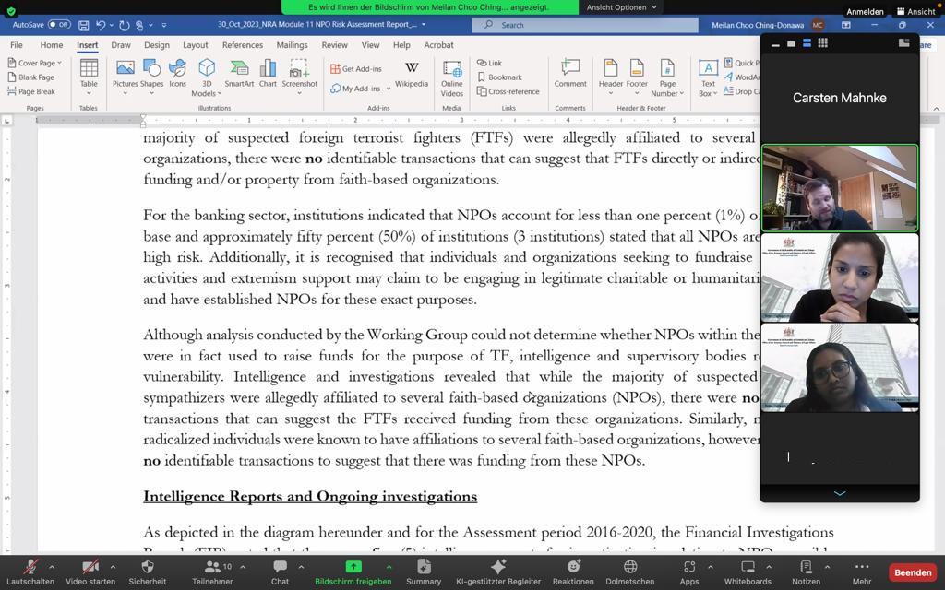Open the Undo history dropdown arrow
945x590 pixels.
pyautogui.click(x=112, y=25)
